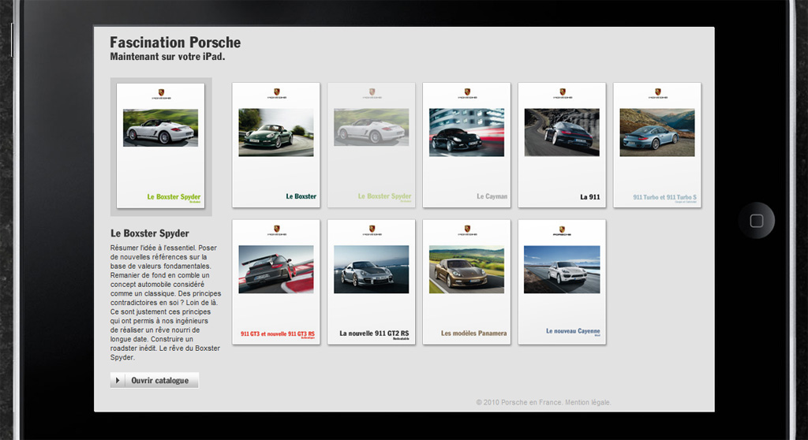808x440 pixels.
Task: Click the © 2010 Porsche en France text
Action: [x=519, y=402]
